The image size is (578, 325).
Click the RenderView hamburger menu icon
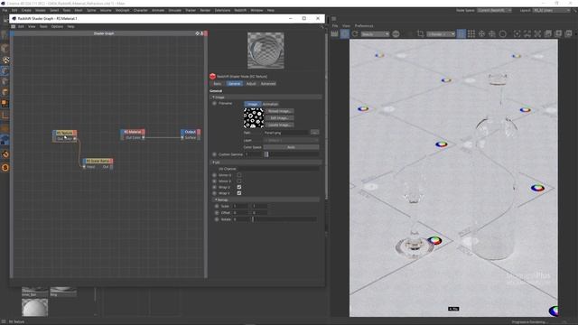pyautogui.click(x=333, y=18)
